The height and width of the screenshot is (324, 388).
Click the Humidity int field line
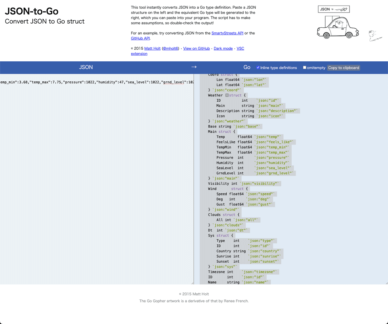[x=253, y=163]
